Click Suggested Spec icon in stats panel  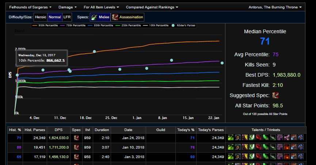tap(276, 95)
